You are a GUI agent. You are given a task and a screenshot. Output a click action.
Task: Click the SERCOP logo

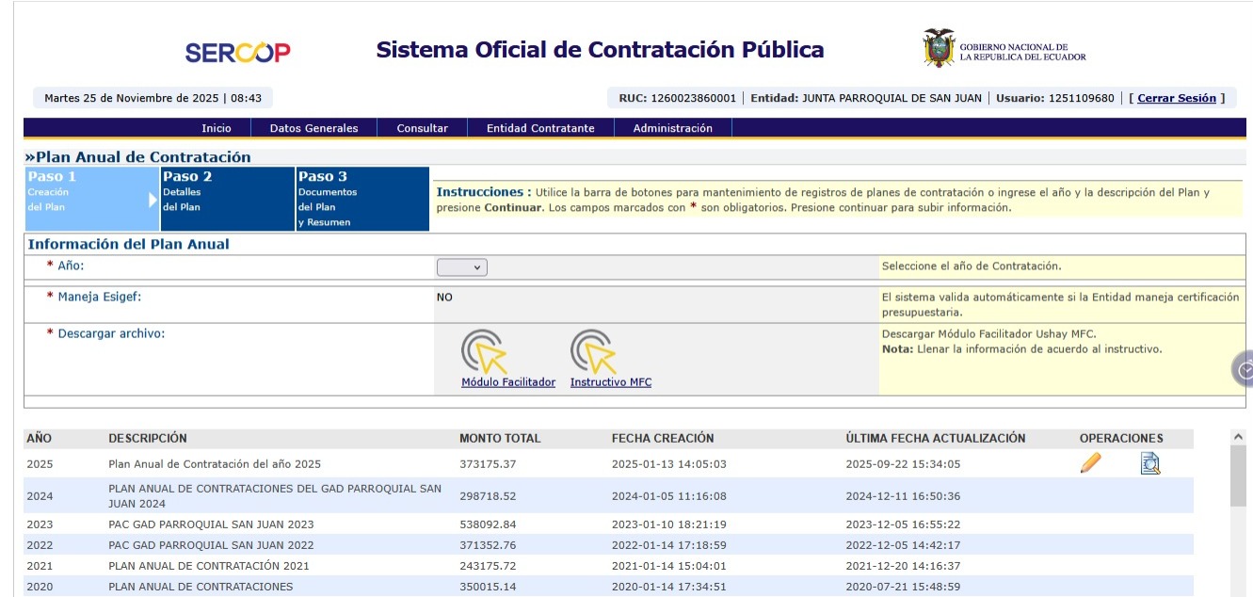[x=237, y=53]
